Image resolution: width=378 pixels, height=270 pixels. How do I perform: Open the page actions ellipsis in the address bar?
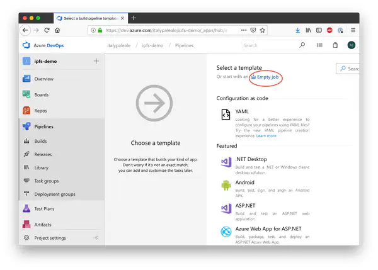(x=243, y=30)
